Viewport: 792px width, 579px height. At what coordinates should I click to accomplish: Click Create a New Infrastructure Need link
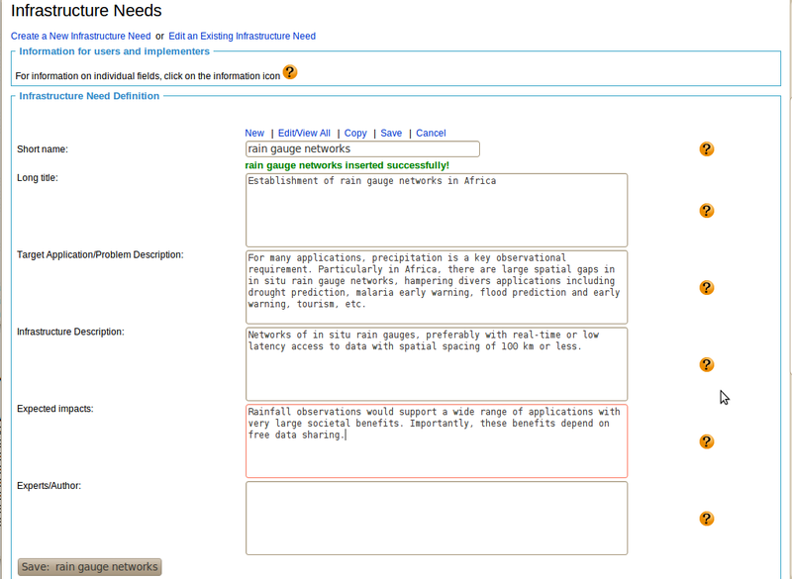pos(80,37)
